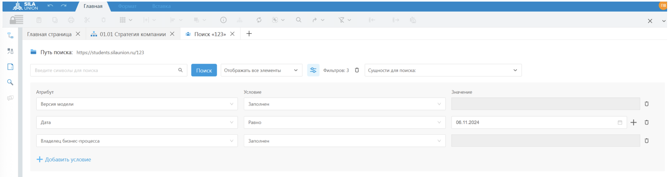
Task: Click the undo arrow in the title bar
Action: (x=50, y=6)
